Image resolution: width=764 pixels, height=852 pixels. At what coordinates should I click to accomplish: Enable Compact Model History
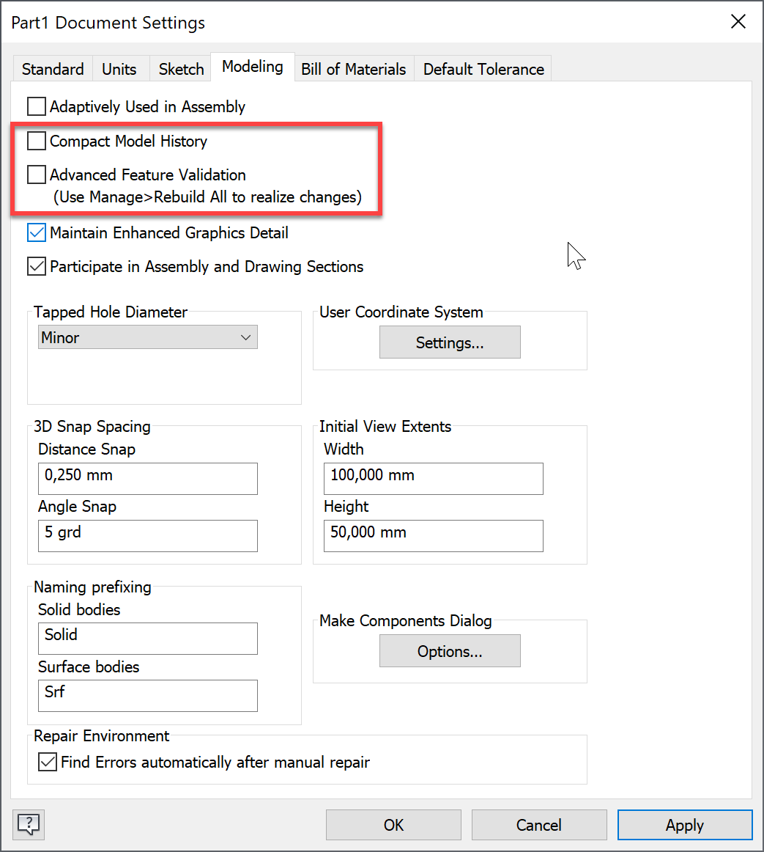click(x=36, y=141)
